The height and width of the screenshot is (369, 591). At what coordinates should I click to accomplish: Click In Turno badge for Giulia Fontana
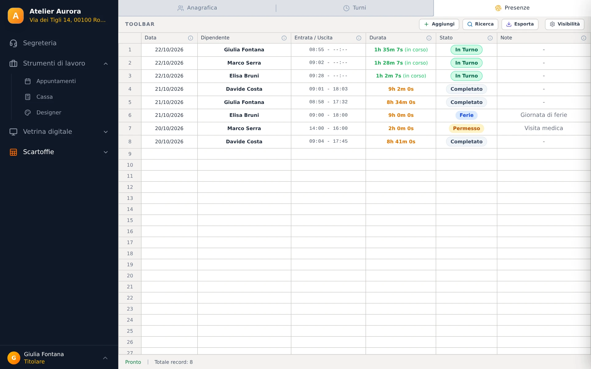(466, 50)
